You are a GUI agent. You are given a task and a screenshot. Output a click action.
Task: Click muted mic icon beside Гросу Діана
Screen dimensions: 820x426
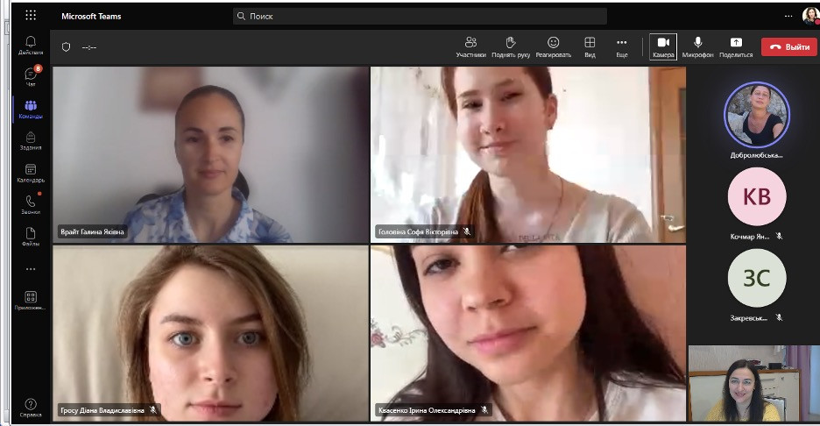click(152, 410)
